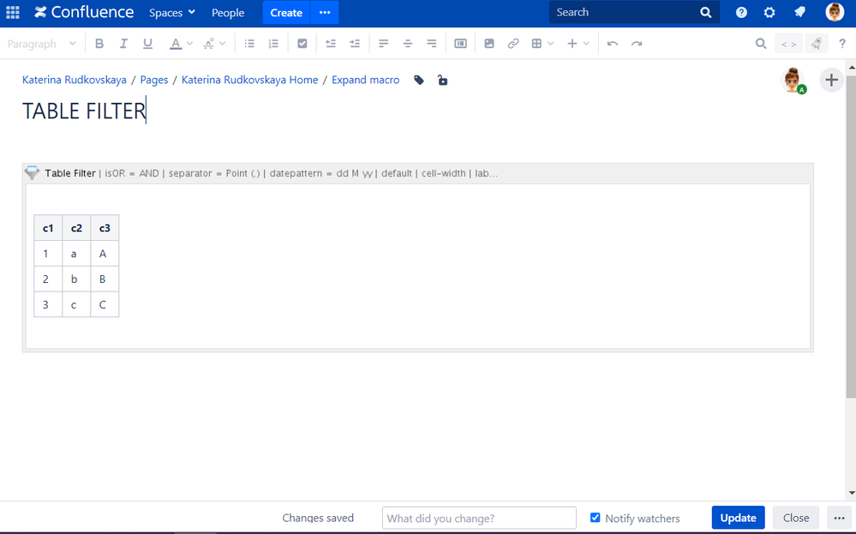
Task: Toggle italic formatting
Action: 123,44
